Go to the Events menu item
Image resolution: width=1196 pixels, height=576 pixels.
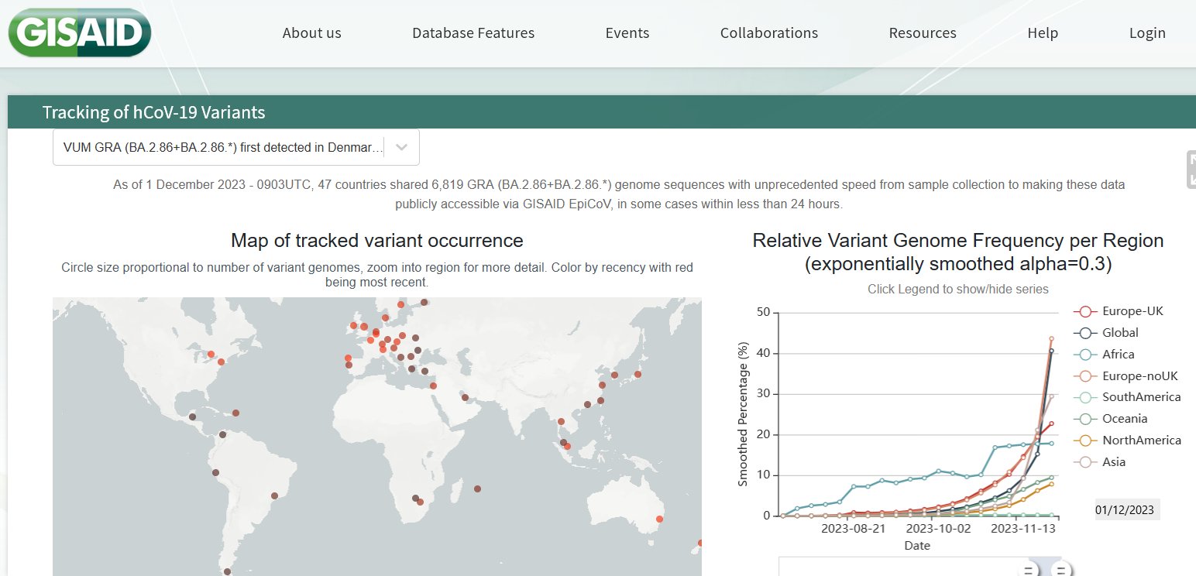pyautogui.click(x=627, y=33)
